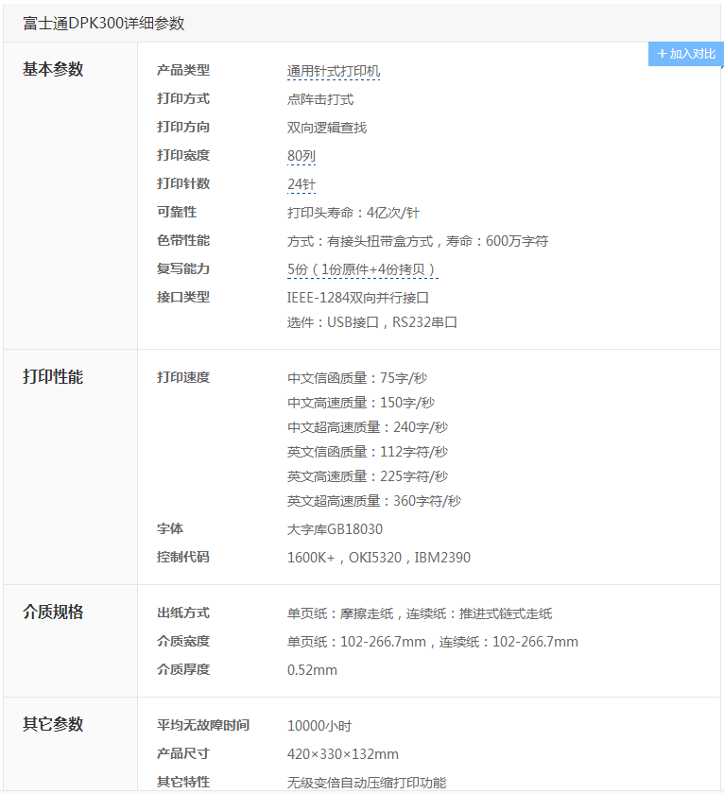
Task: Select the ribbon value mentioning 600万字符
Action: click(x=418, y=242)
